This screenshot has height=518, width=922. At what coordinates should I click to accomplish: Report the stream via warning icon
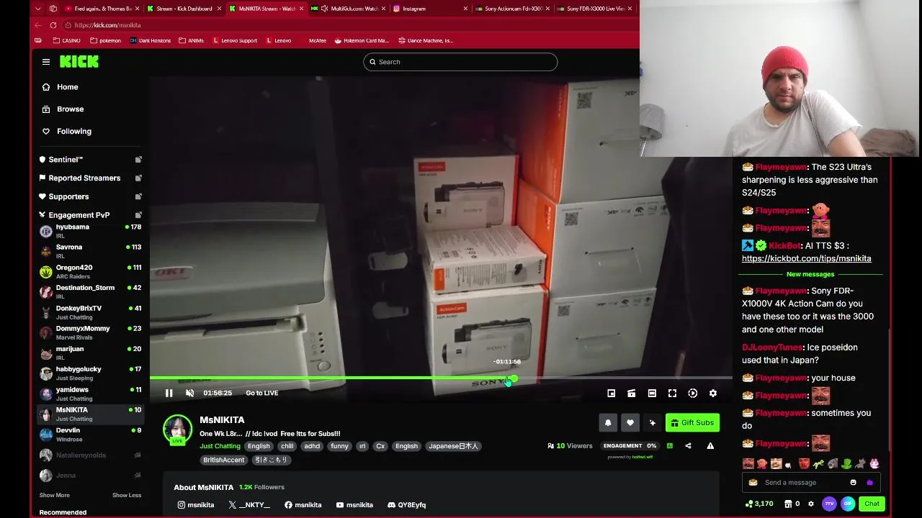[710, 446]
